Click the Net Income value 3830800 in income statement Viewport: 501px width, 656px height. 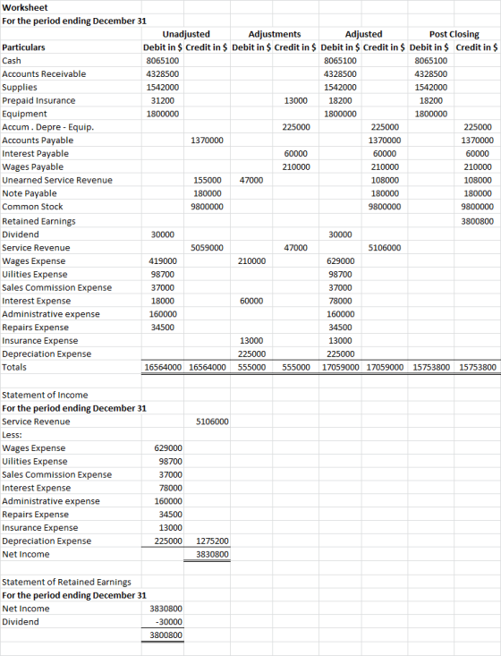click(212, 554)
